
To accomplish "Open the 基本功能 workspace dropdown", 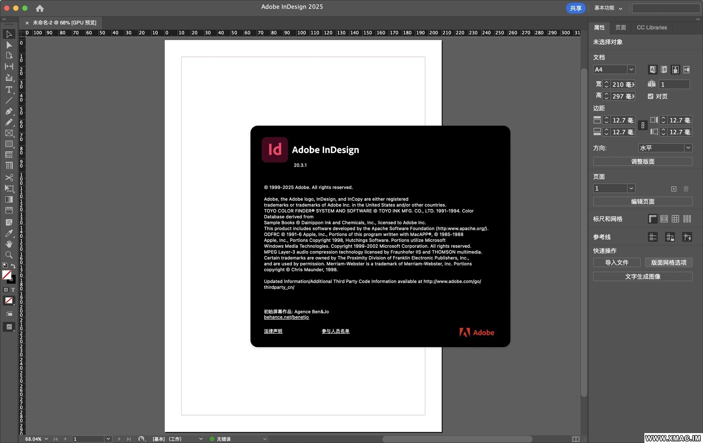I will coord(608,8).
